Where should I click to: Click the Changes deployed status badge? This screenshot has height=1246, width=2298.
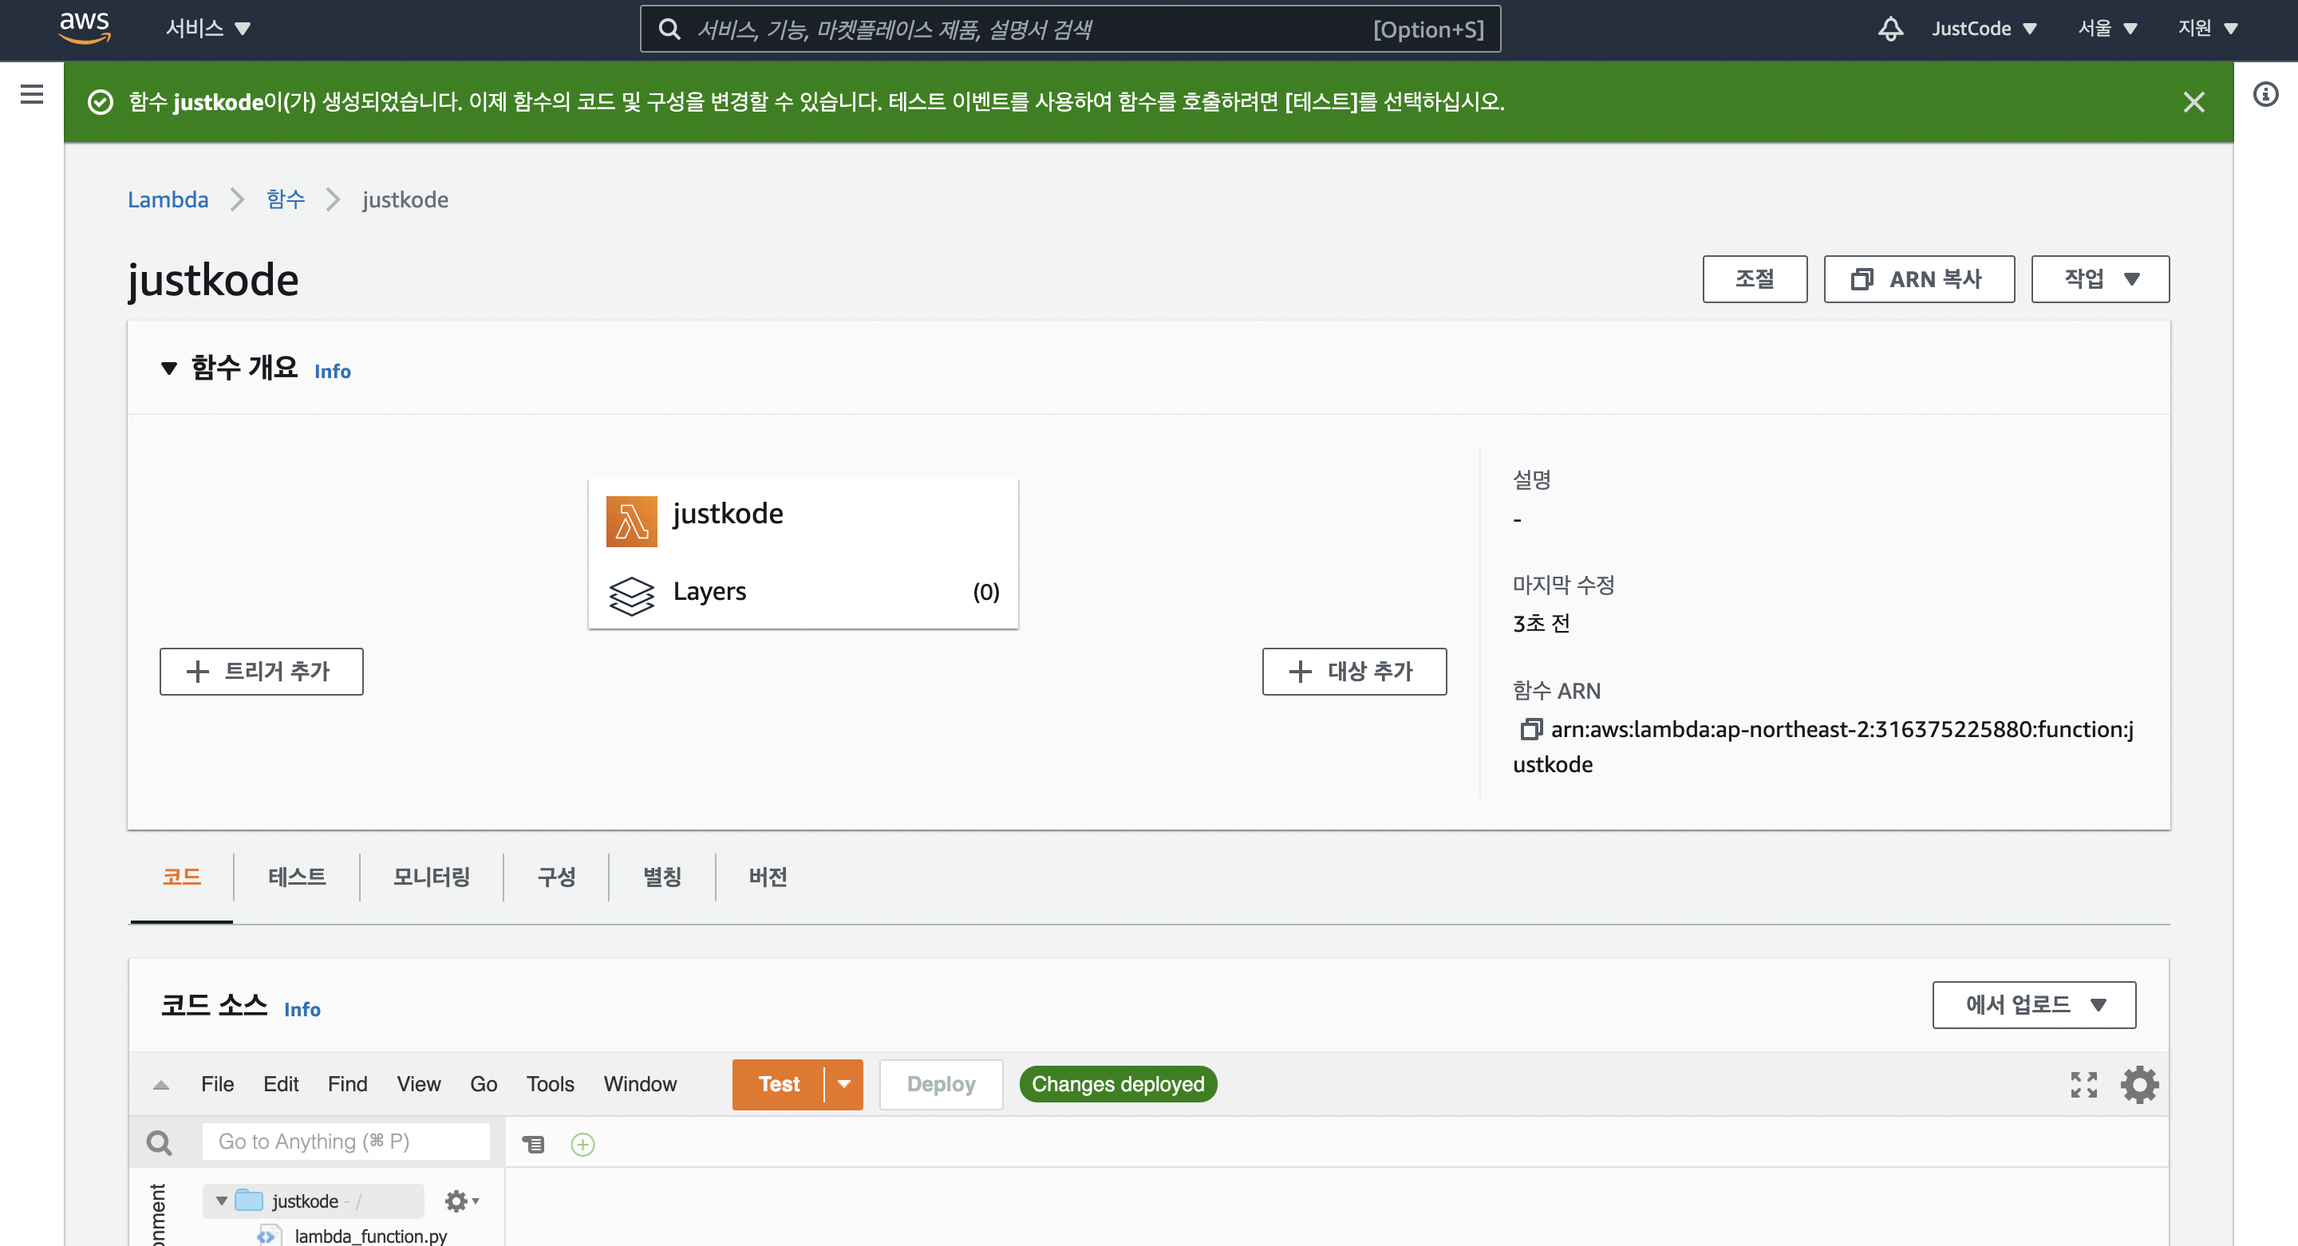click(x=1118, y=1085)
